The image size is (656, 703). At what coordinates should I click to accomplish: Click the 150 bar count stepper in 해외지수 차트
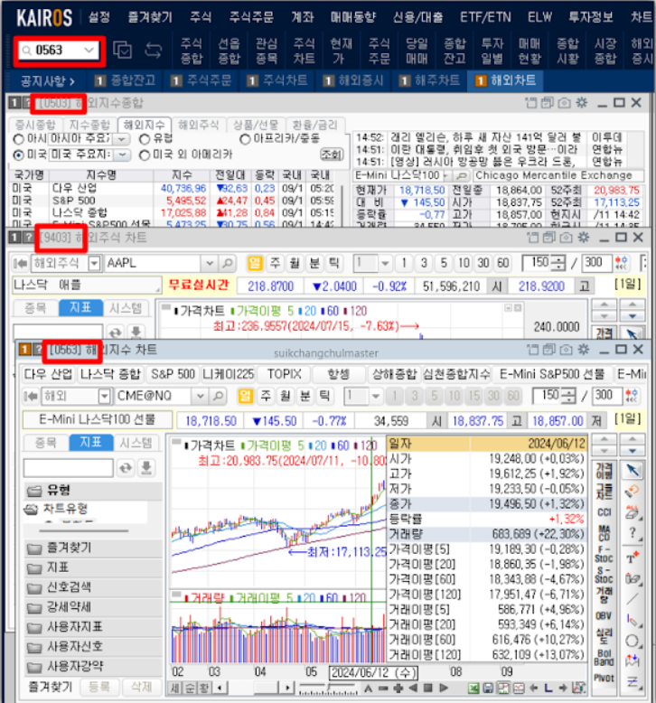568,396
